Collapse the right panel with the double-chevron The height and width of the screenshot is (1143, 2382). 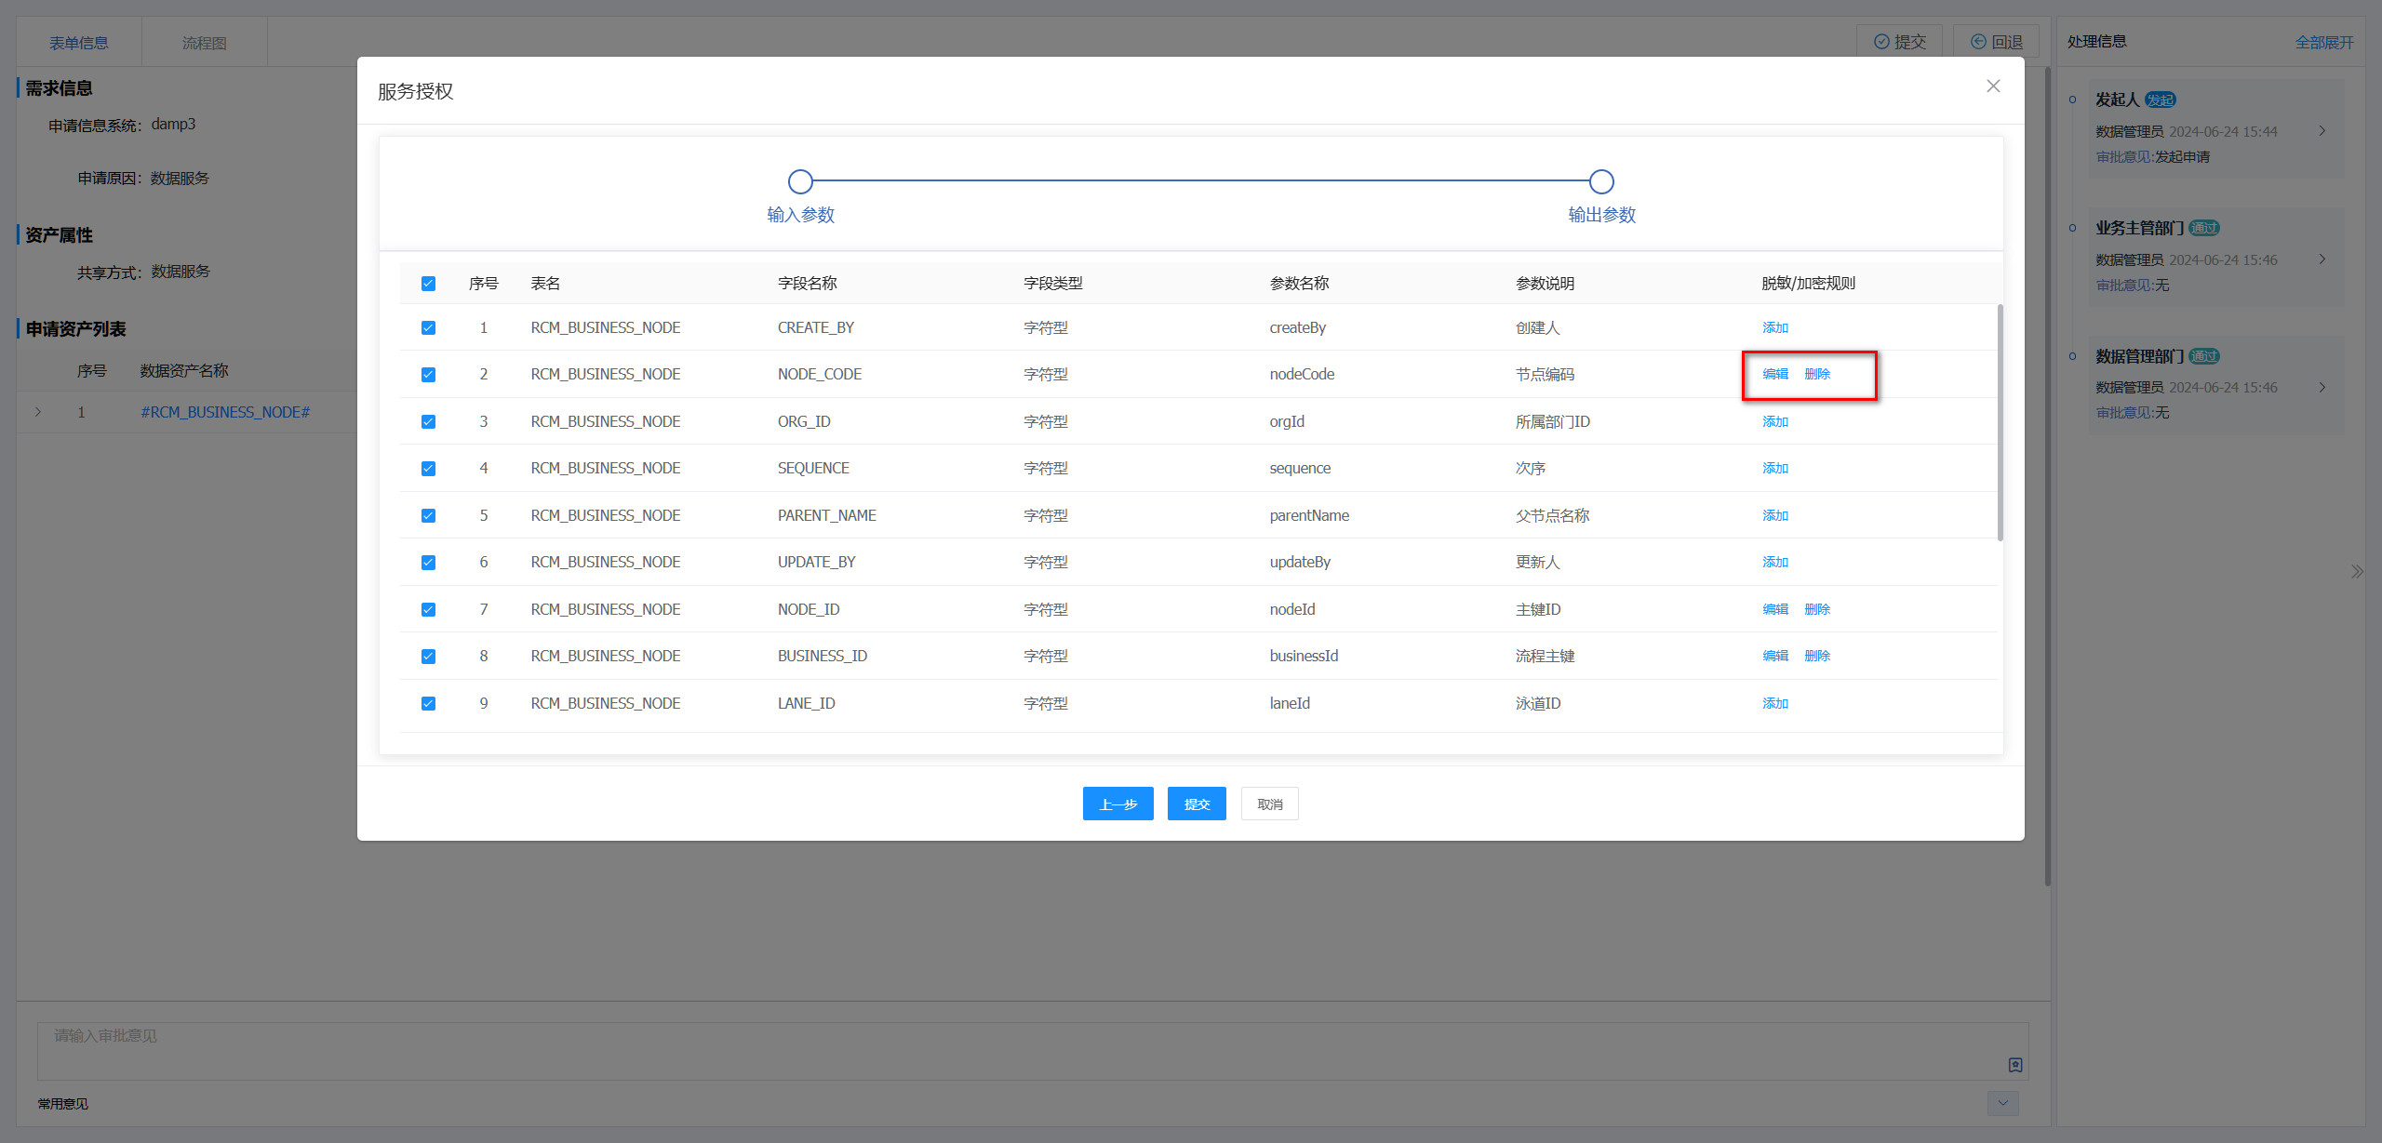(2356, 571)
